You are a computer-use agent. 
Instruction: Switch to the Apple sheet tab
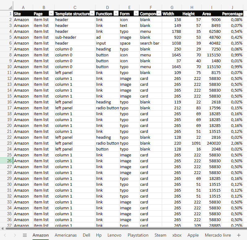[193, 235]
